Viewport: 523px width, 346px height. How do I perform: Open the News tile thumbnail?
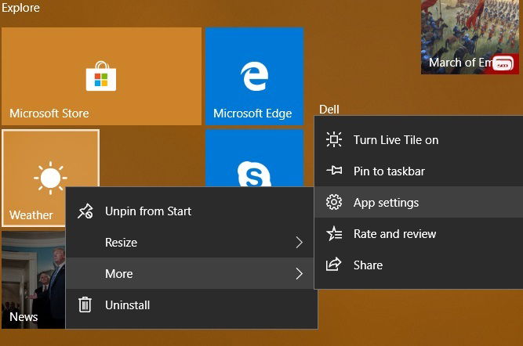[x=34, y=279]
